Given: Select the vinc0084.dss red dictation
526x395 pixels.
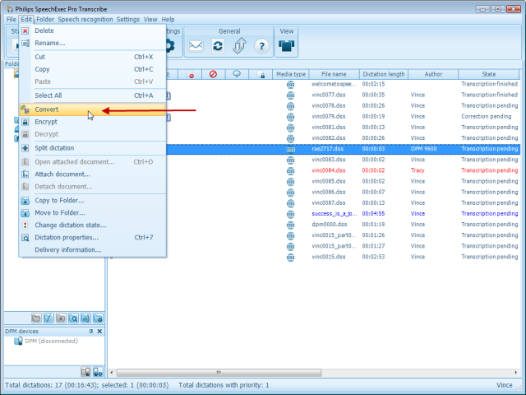Looking at the screenshot, I should click(x=329, y=170).
